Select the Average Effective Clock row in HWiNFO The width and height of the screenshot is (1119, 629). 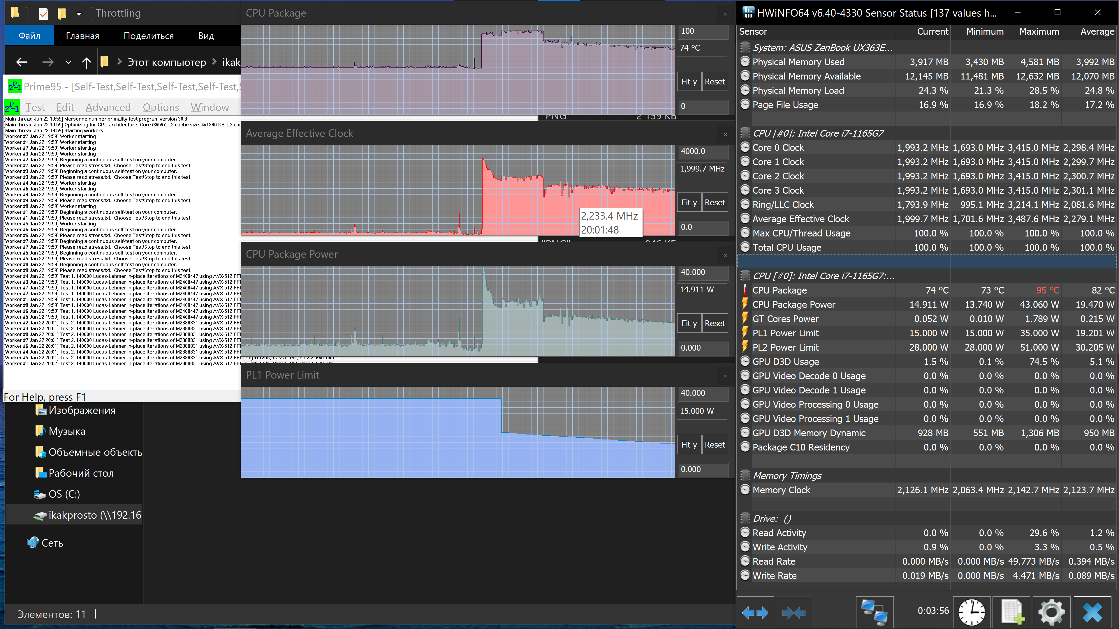point(927,219)
